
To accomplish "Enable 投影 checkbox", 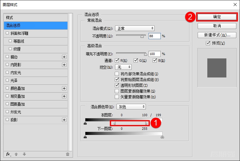I will [7, 120].
